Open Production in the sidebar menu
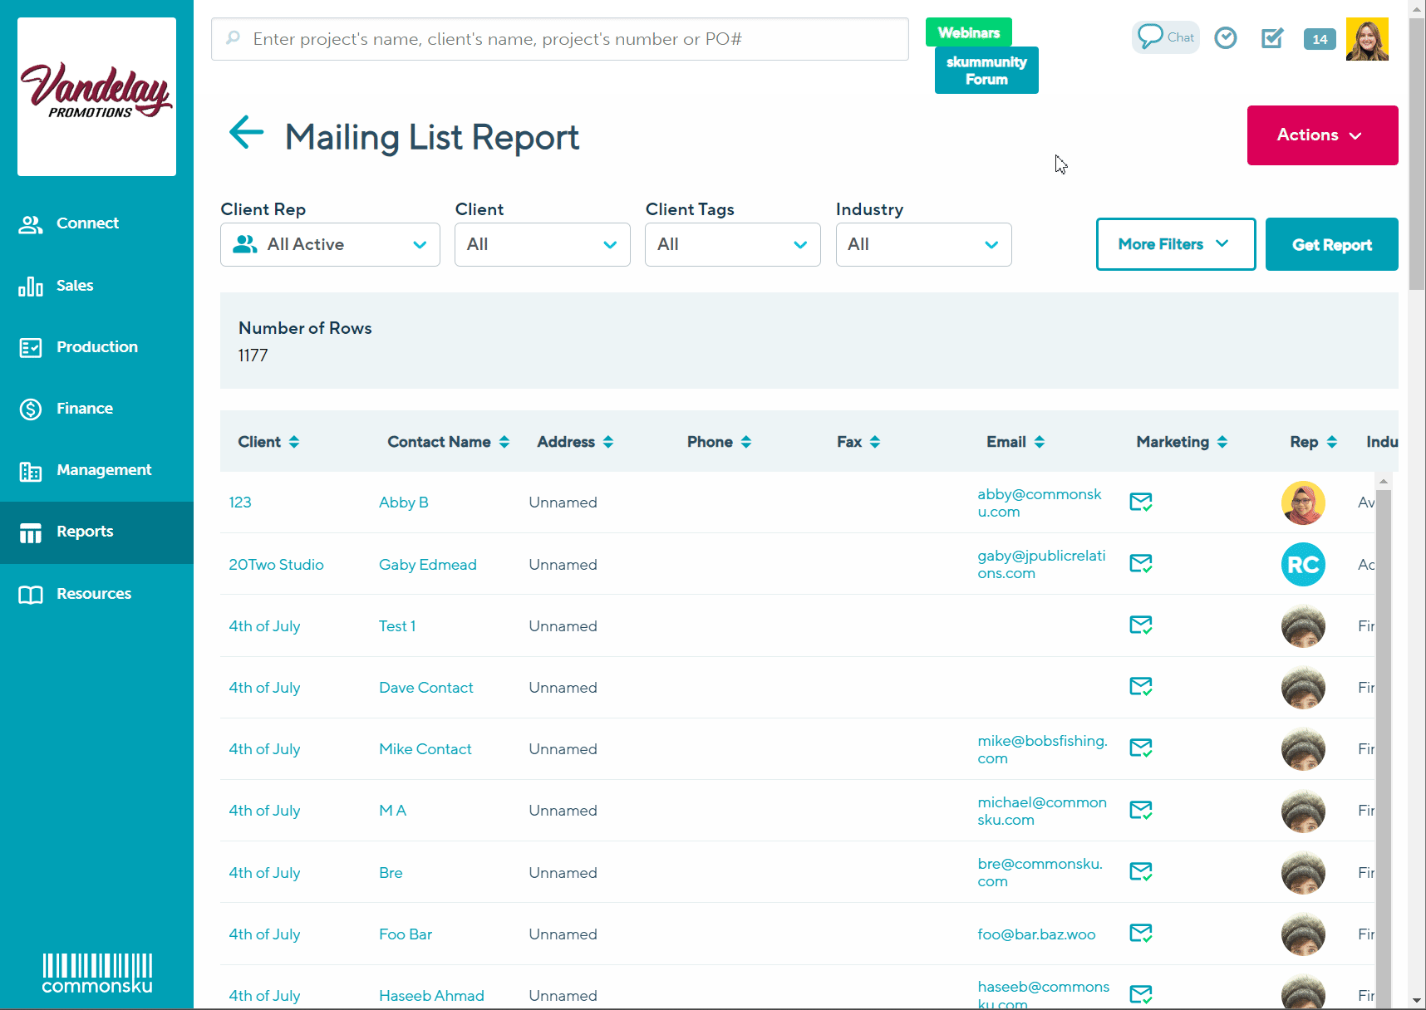1426x1010 pixels. pos(96,347)
